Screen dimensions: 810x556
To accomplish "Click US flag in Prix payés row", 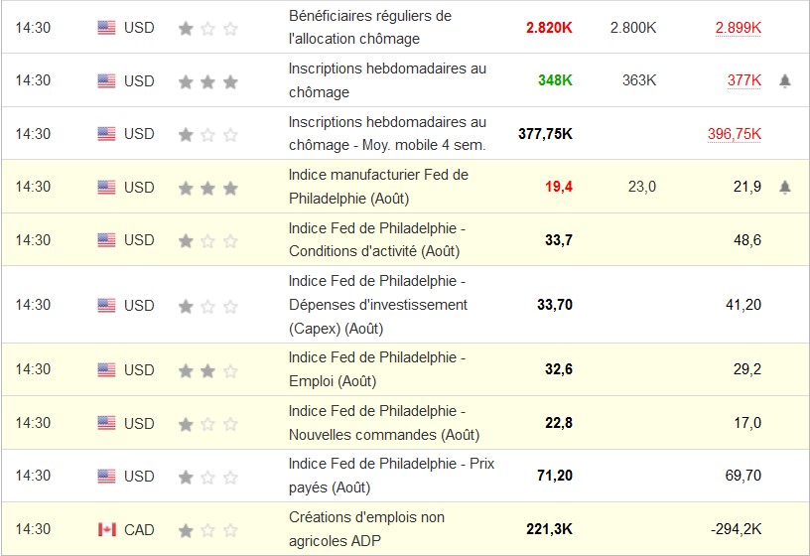I will coord(106,477).
